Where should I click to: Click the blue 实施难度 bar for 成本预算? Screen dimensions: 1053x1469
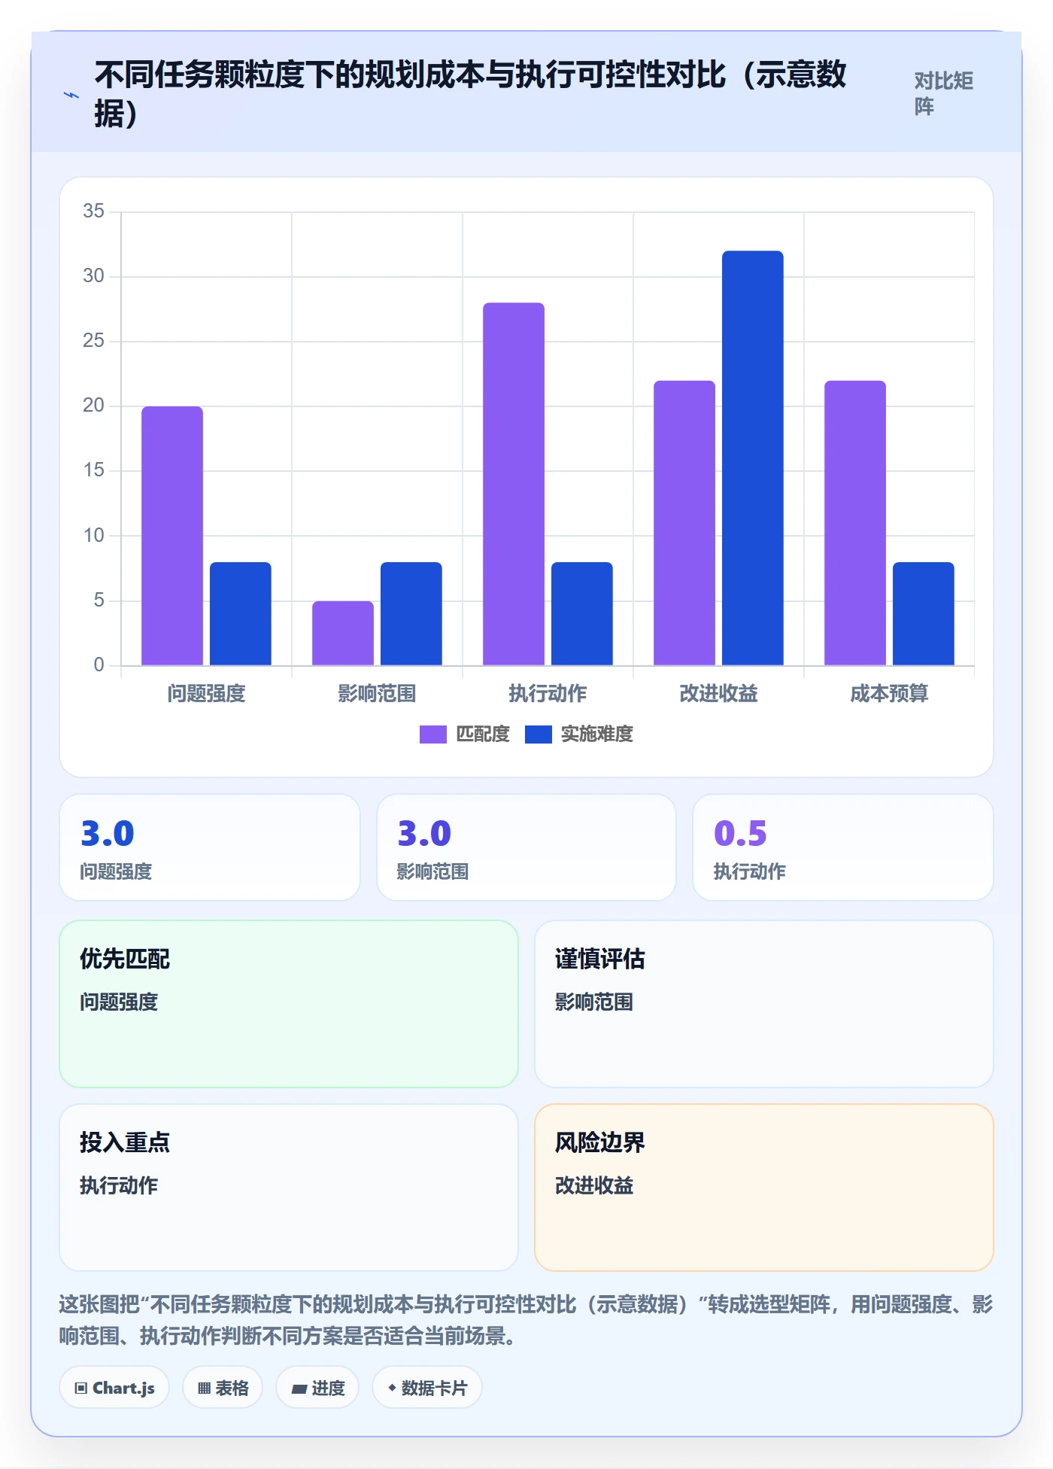point(924,613)
